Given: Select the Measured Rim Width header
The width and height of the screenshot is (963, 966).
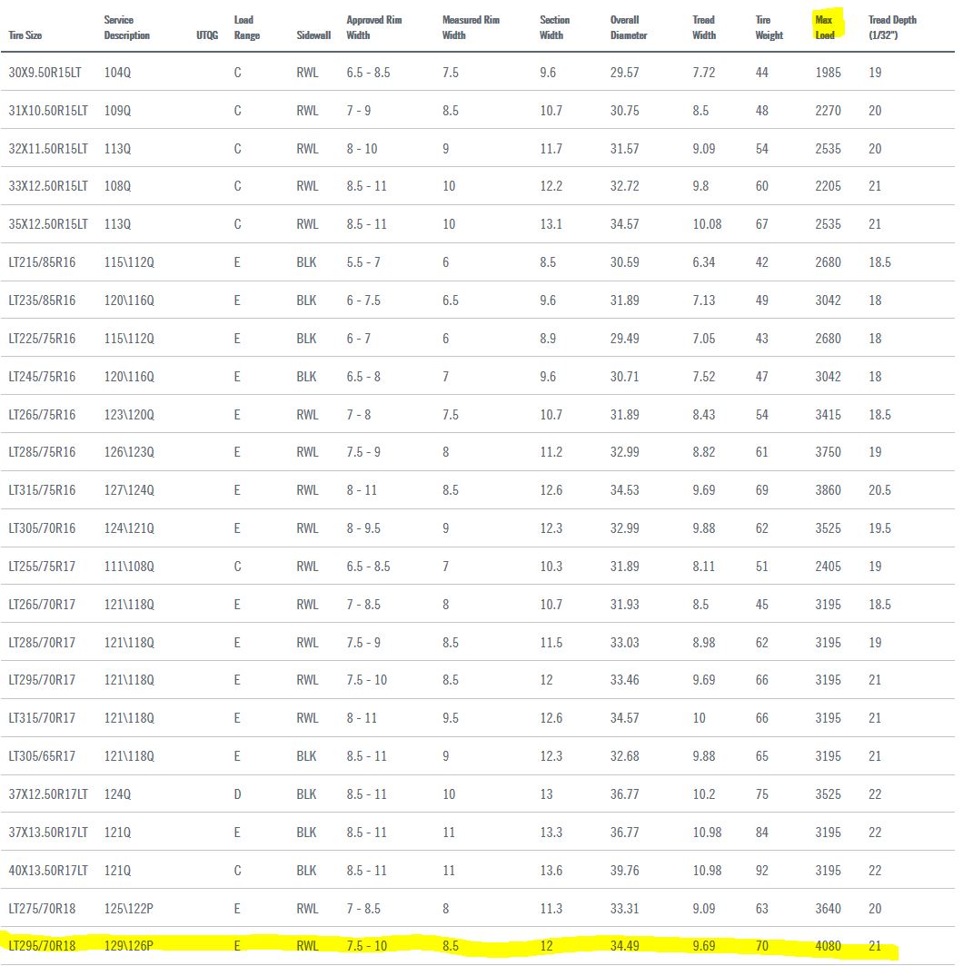Looking at the screenshot, I should click(471, 27).
